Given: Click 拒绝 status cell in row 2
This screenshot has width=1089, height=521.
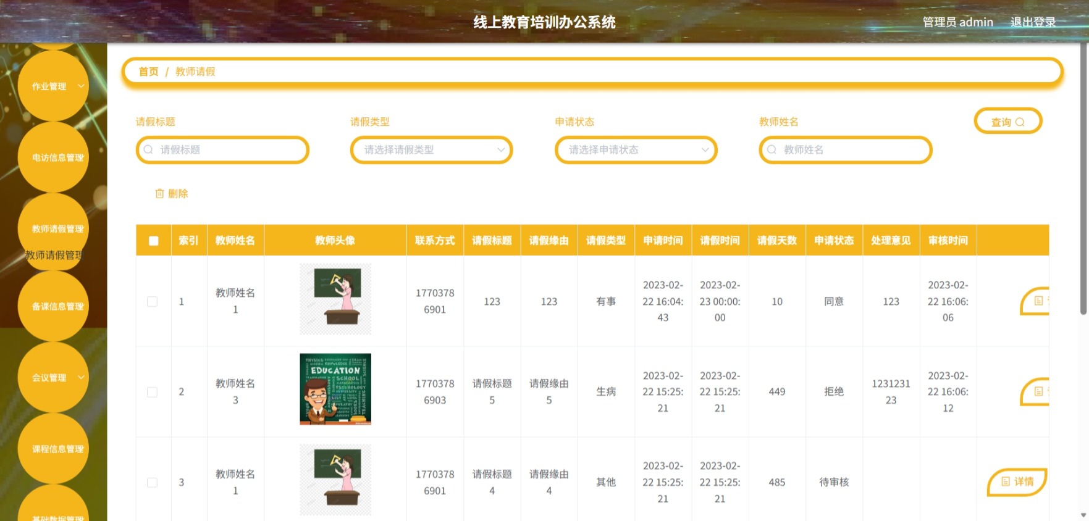Looking at the screenshot, I should [x=834, y=391].
